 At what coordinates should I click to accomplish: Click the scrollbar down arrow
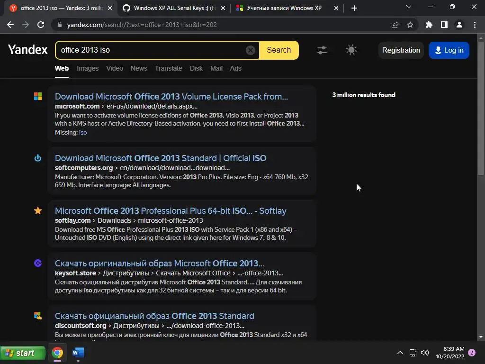tap(481, 337)
